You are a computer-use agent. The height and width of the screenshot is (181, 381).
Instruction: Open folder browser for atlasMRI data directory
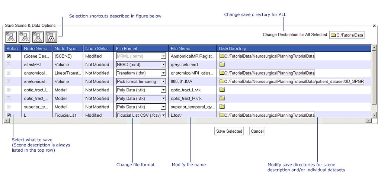pos(222,65)
